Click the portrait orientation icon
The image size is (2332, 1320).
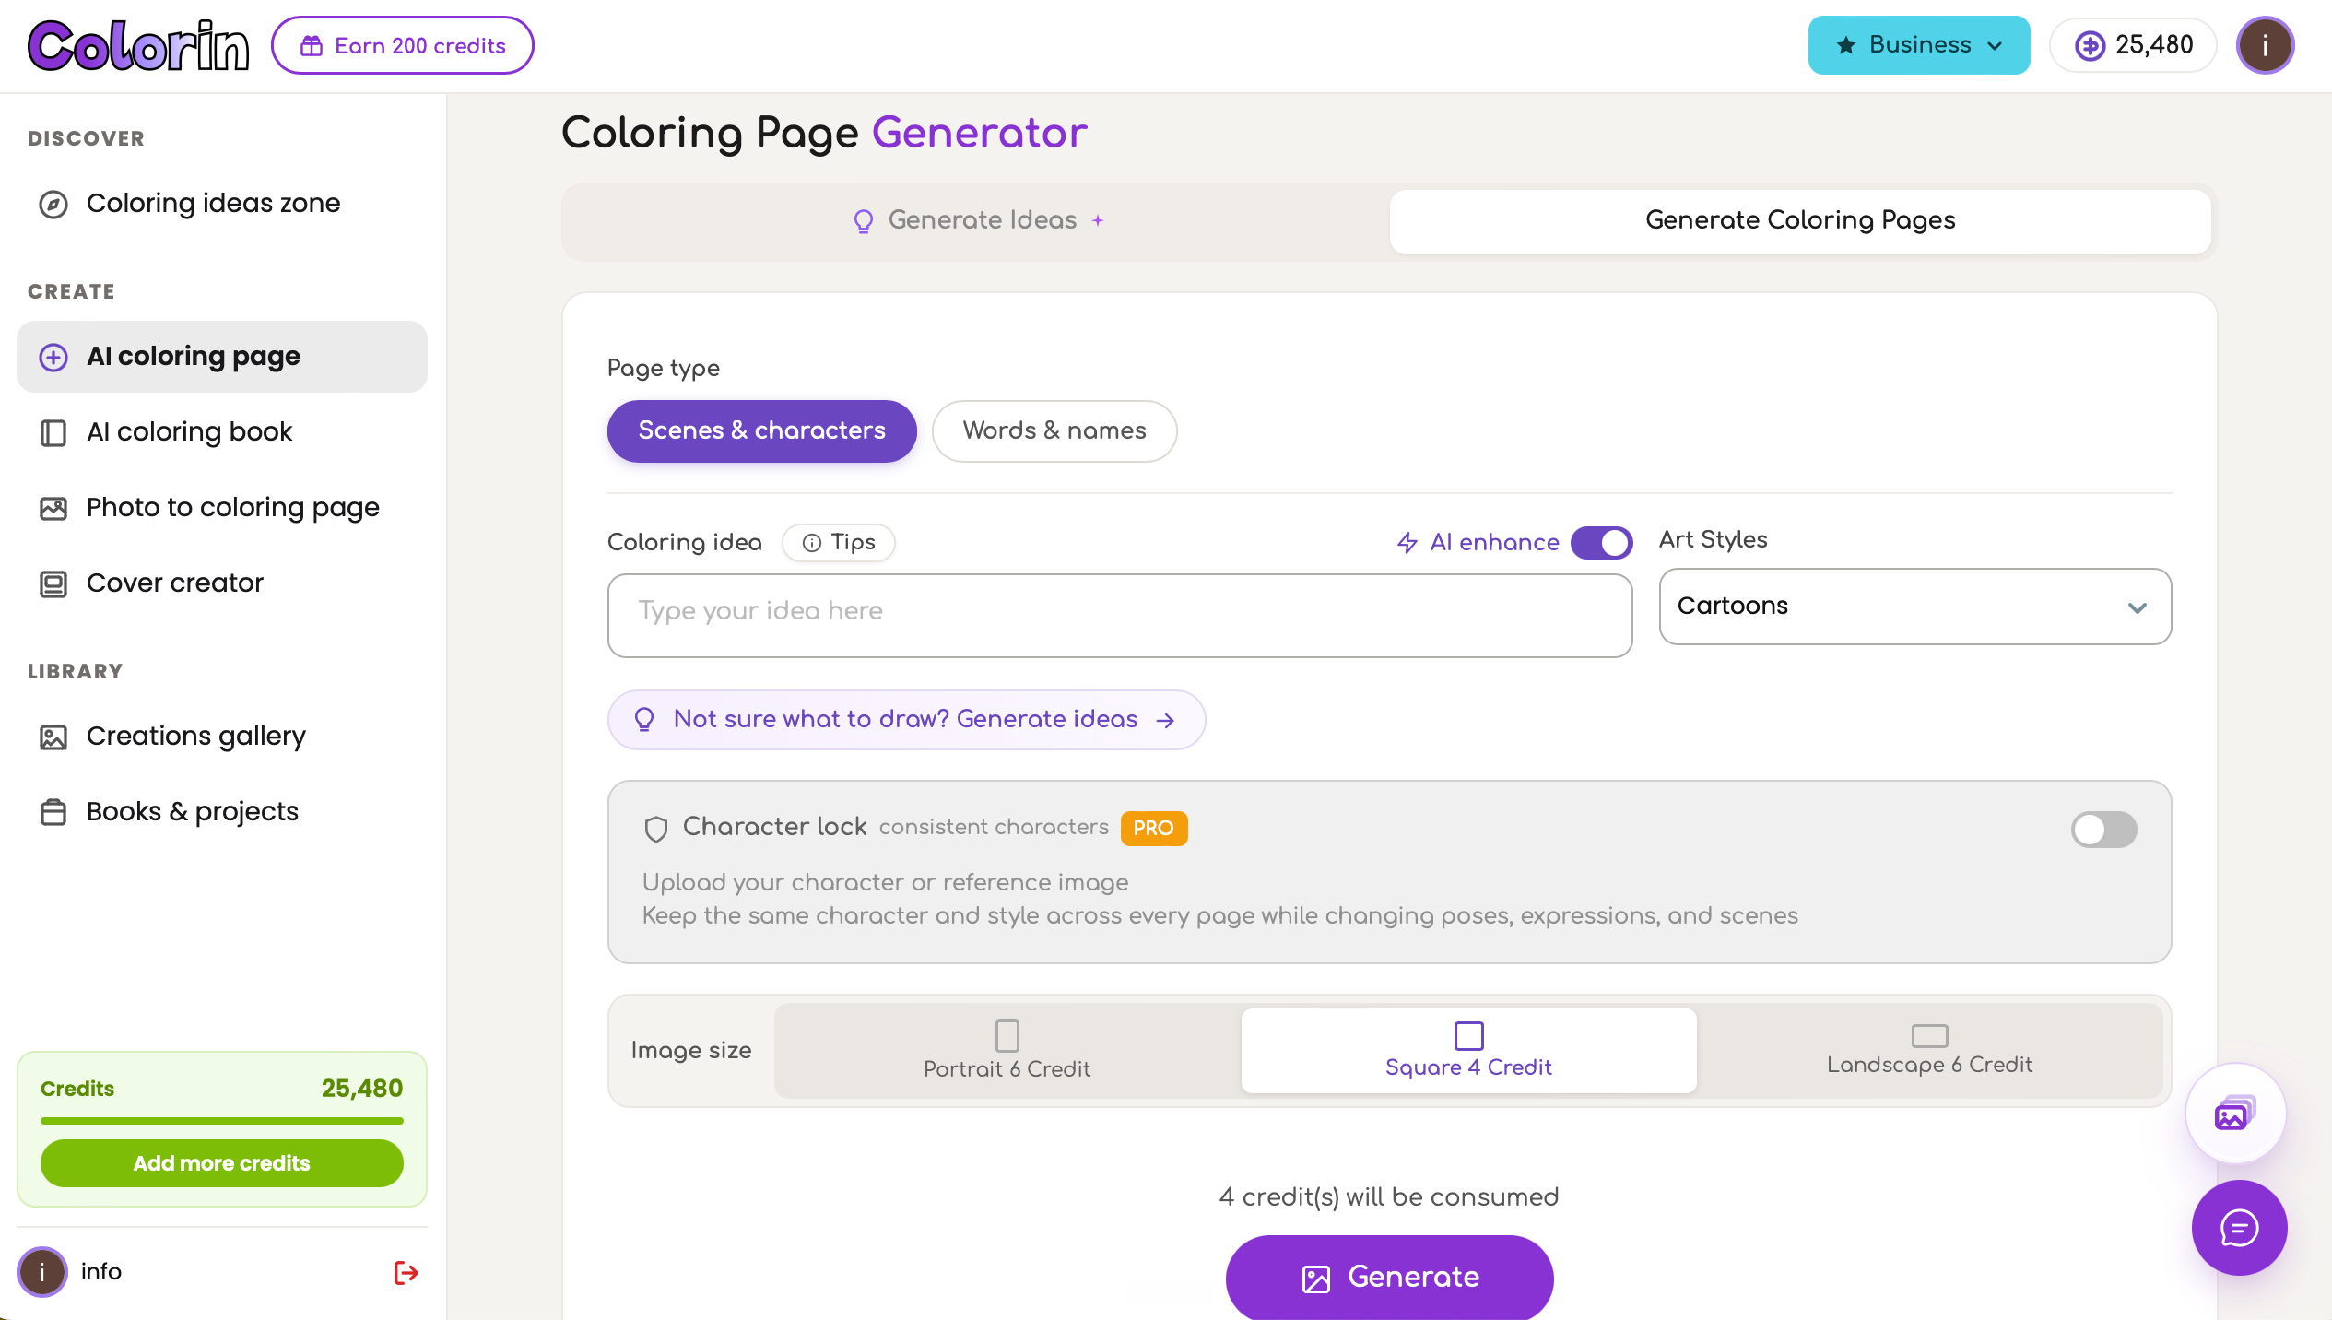coord(1007,1036)
